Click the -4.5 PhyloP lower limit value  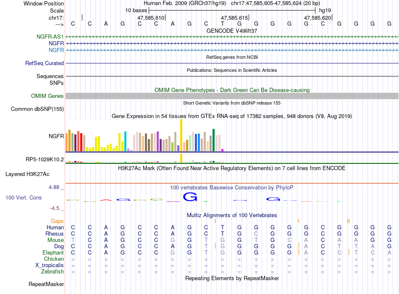[x=55, y=208]
